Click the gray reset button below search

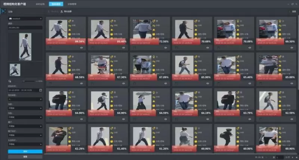coord(25,157)
